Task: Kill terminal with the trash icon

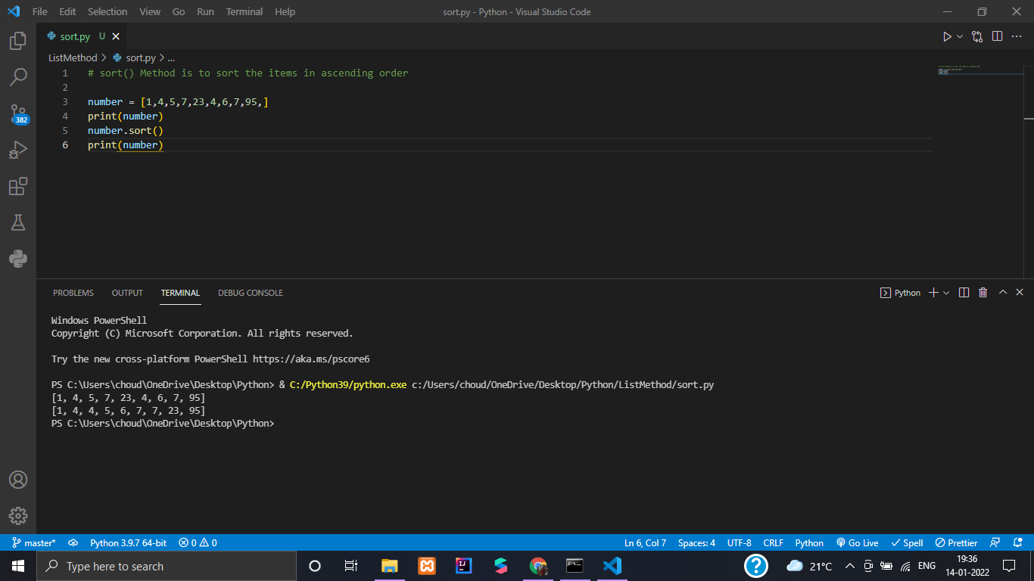Action: point(983,293)
